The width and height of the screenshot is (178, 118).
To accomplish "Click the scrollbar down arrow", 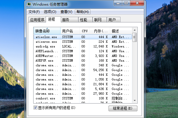I will coord(135,100).
